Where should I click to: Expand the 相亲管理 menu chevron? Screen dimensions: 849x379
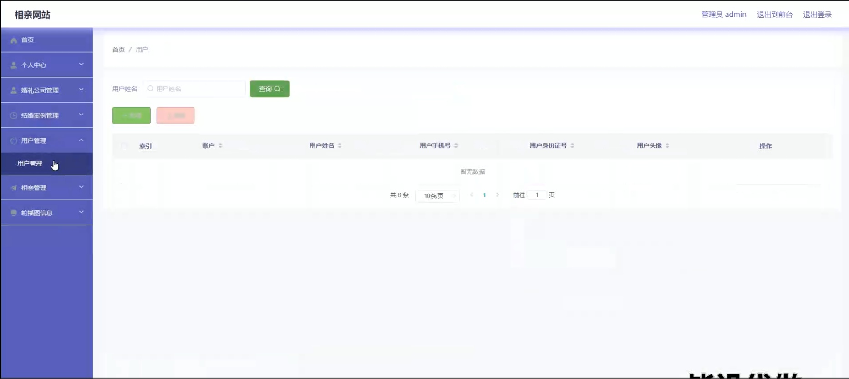coord(81,187)
